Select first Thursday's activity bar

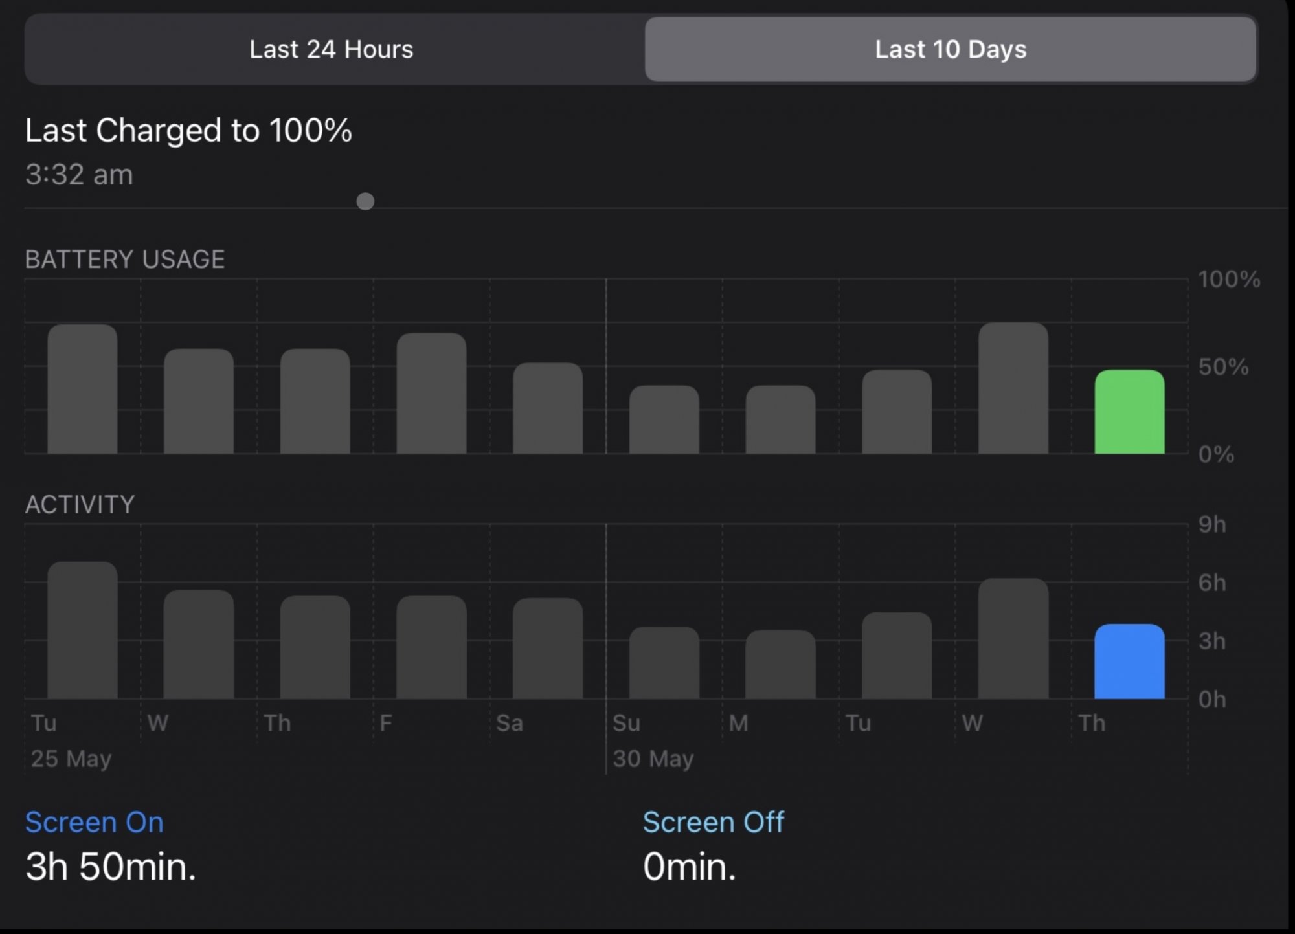315,647
